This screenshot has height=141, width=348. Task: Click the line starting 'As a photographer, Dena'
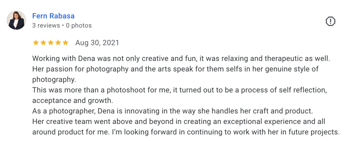172,111
